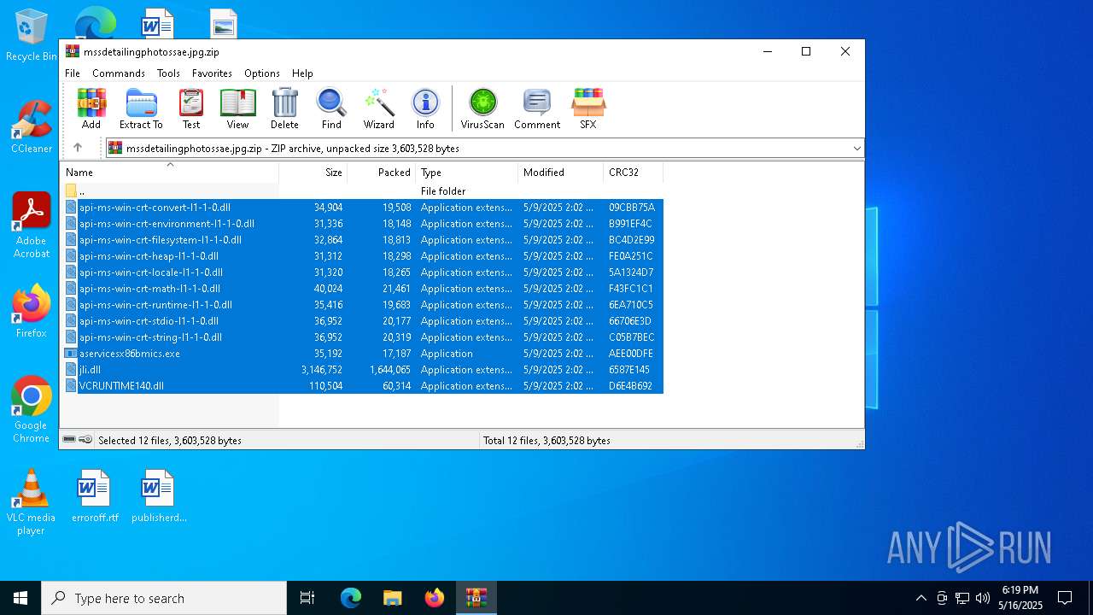This screenshot has height=615, width=1093.
Task: Click the archive path address field
Action: click(x=485, y=149)
